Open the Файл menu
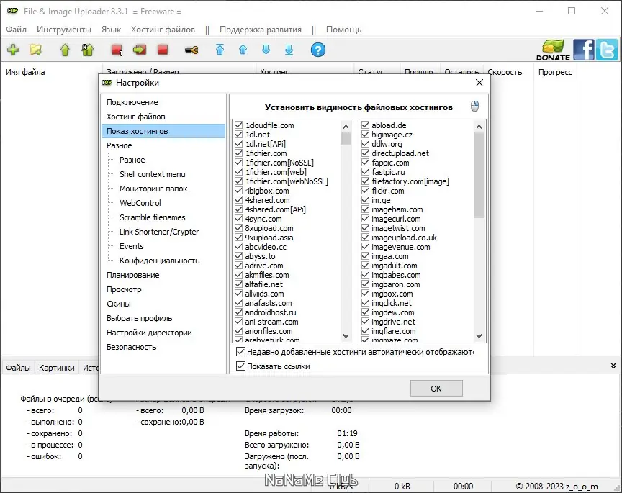622x493 pixels. coord(17,30)
